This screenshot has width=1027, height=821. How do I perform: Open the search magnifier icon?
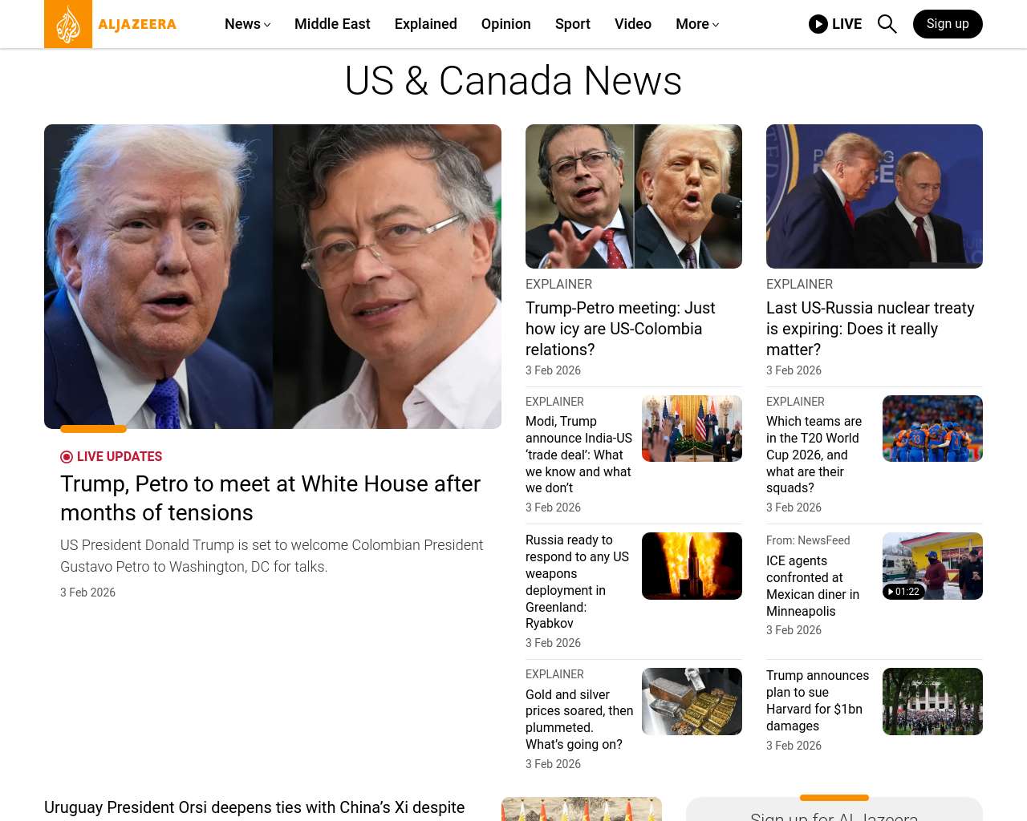887,24
